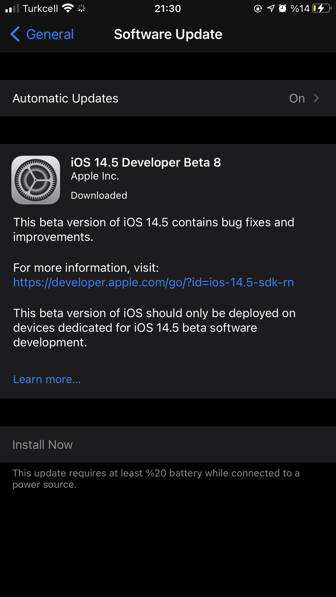Open the developer.apple.com release notes link
This screenshot has width=336, height=597.
pos(153,282)
